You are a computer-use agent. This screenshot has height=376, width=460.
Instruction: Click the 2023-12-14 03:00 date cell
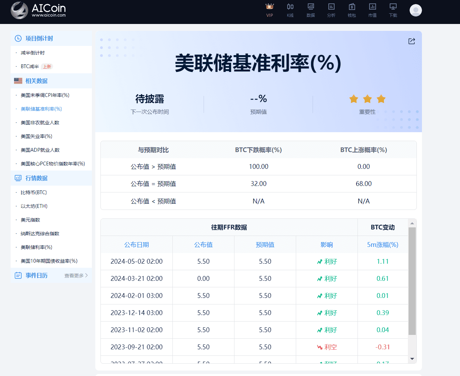point(136,313)
